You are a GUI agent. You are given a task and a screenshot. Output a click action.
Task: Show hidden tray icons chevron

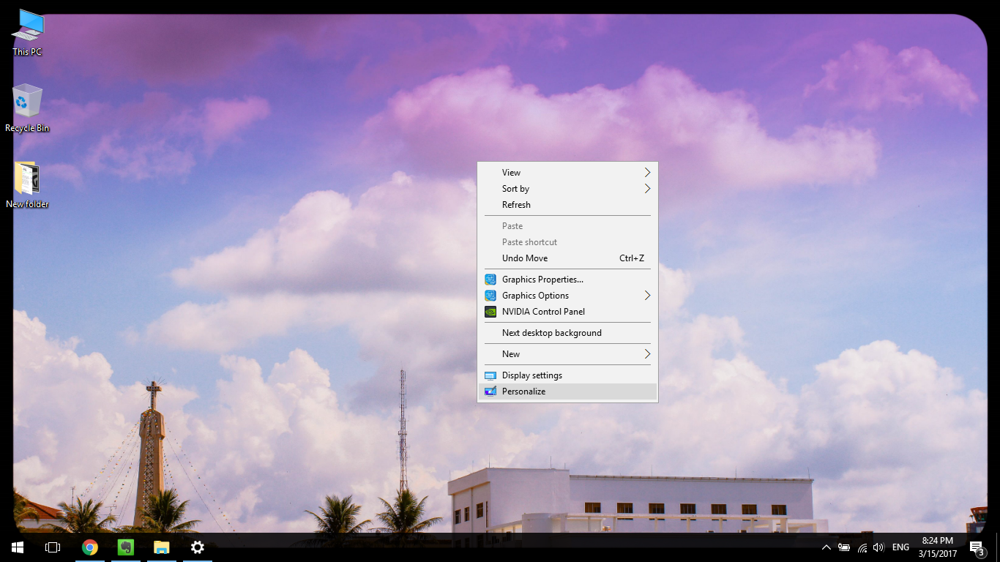[827, 547]
